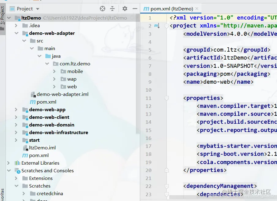Select demo-web-infrastructure module icon

pyautogui.click(x=25, y=133)
